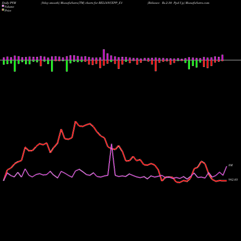The width and height of the screenshot is (241, 241).
Task: Click the Price legend swatch
Action: tap(3, 10)
